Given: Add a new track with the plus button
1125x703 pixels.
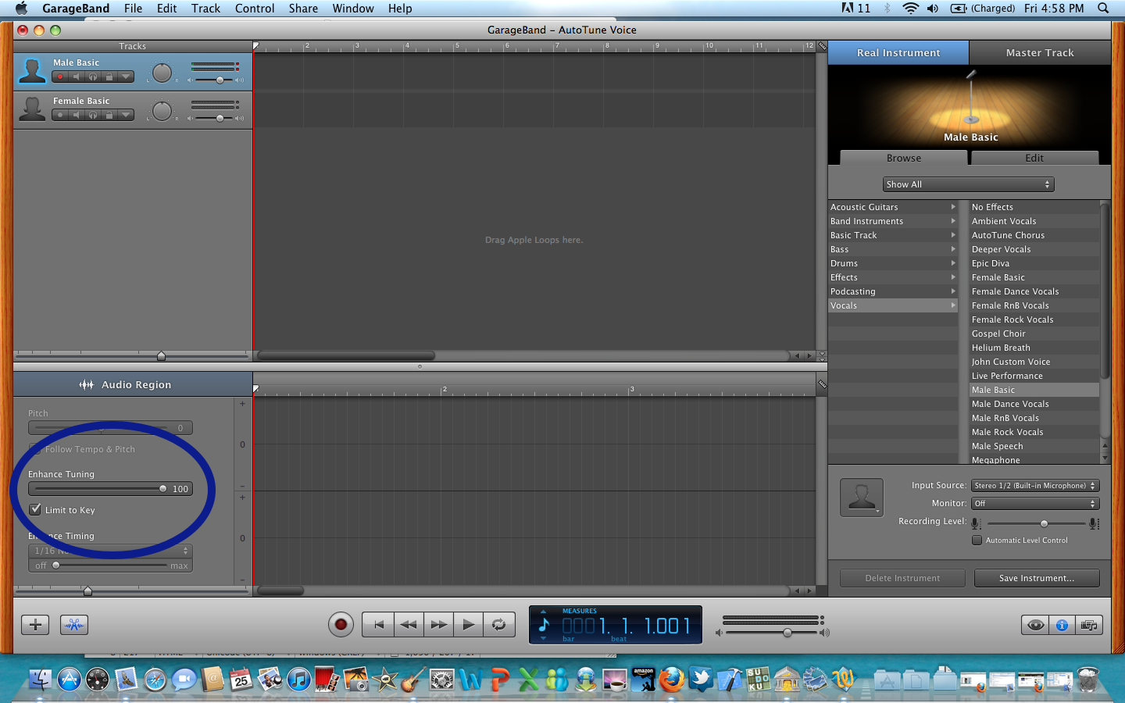Looking at the screenshot, I should click(35, 624).
